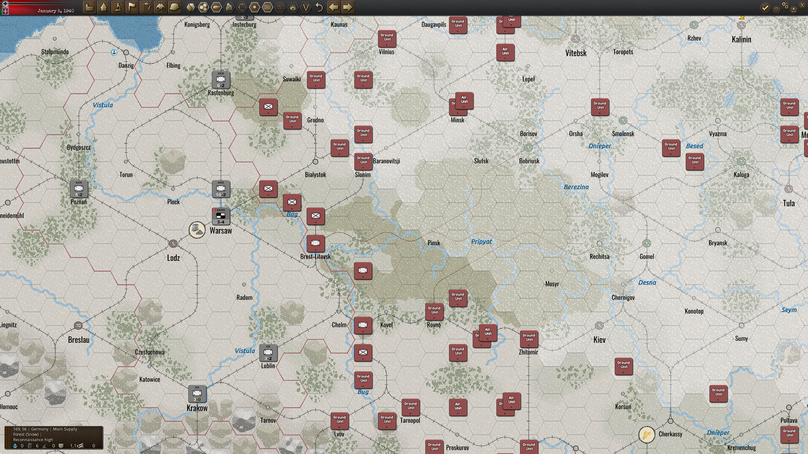808x454 pixels.
Task: Click the Minsk city label
Action: (457, 120)
